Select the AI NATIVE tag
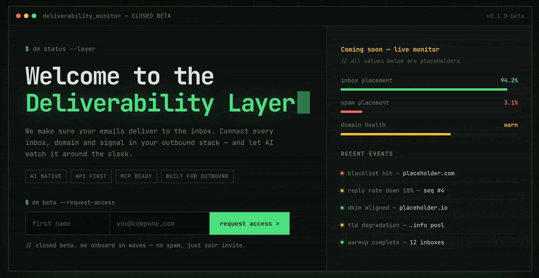Viewport: 539px width, 278px height. 46,176
